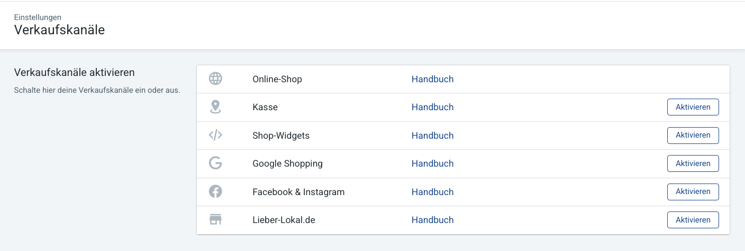Open Handbuch link for Google Shopping

point(433,163)
